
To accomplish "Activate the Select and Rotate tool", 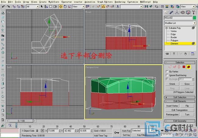I will click(65, 6).
